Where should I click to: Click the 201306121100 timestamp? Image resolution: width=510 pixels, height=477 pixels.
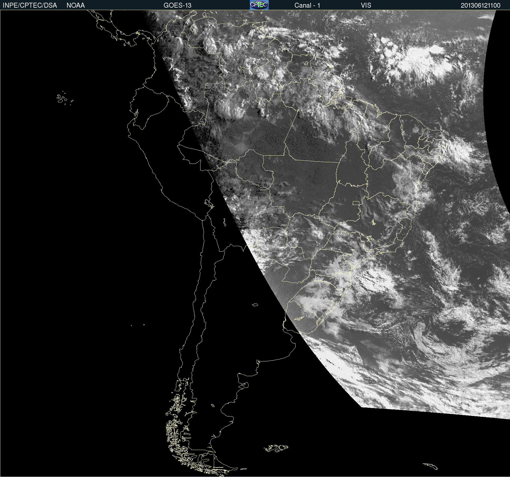480,5
